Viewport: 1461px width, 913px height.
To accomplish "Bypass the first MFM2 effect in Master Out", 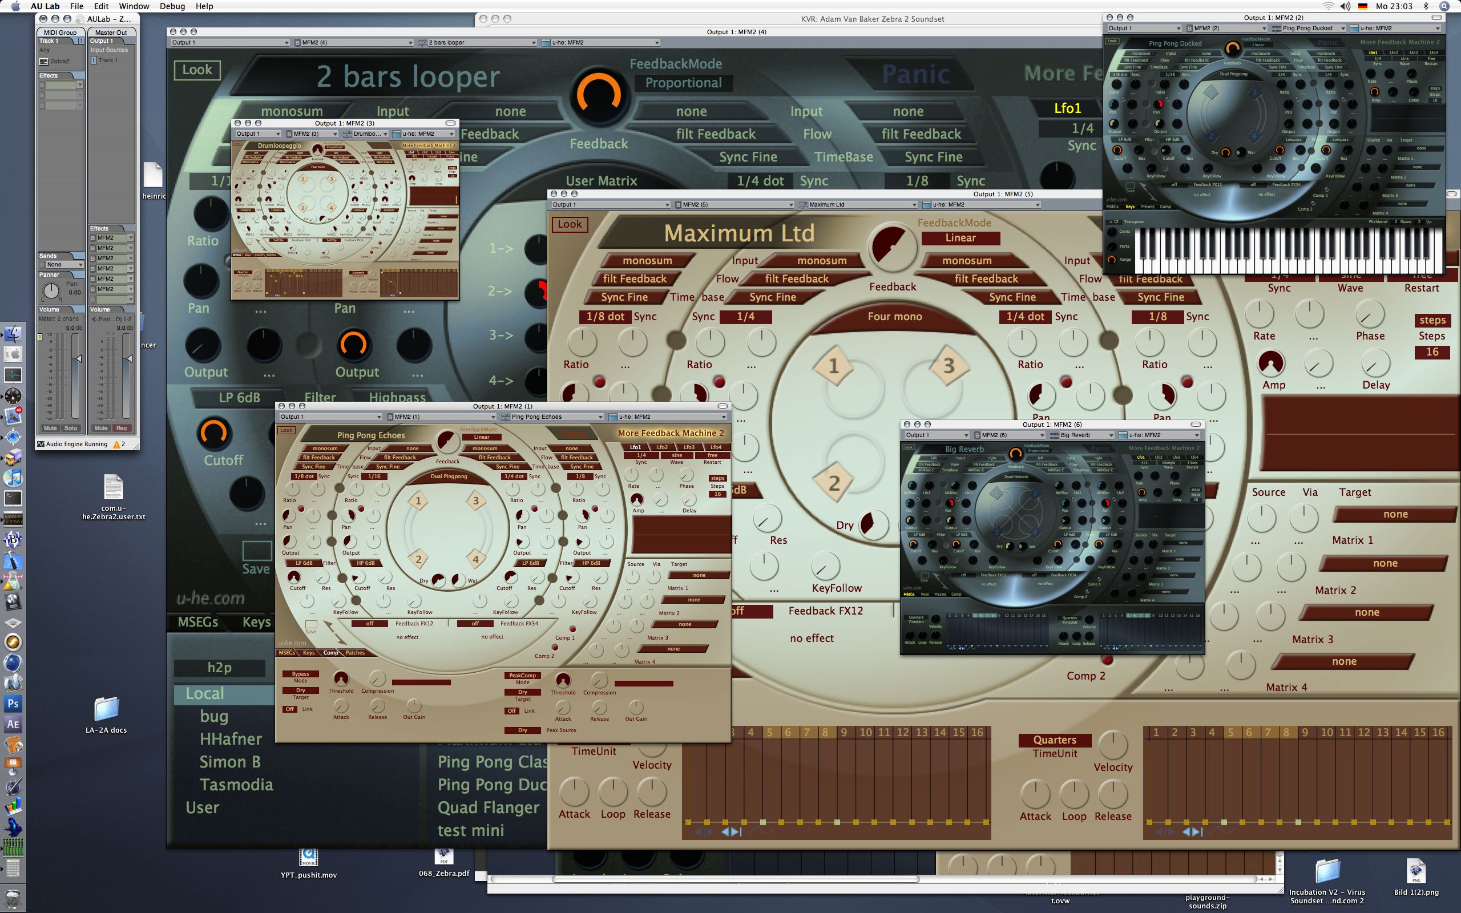I will point(94,238).
